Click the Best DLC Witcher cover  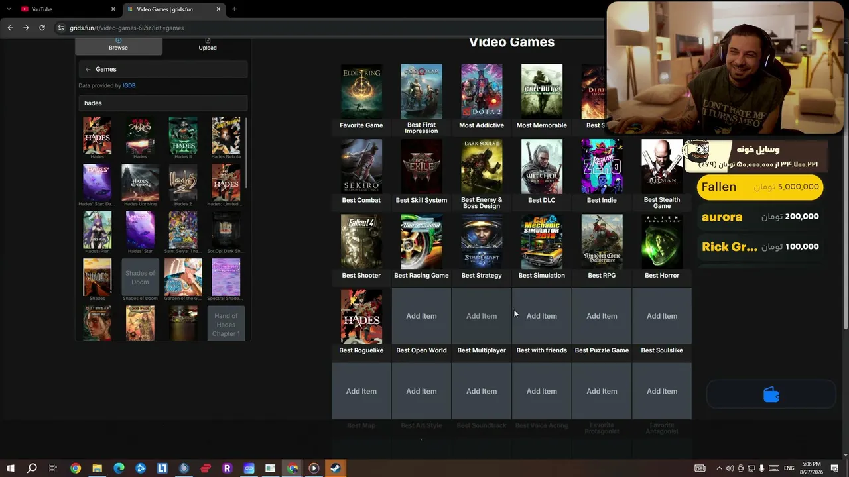[542, 166]
